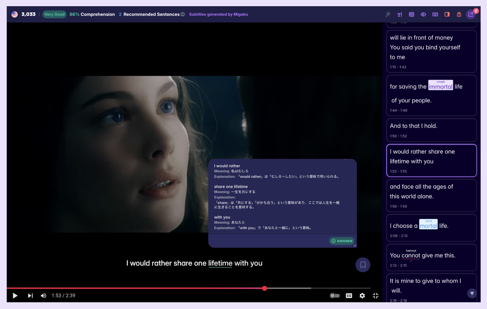
Task: Click the 2 Recommended Sentences label
Action: tap(149, 14)
